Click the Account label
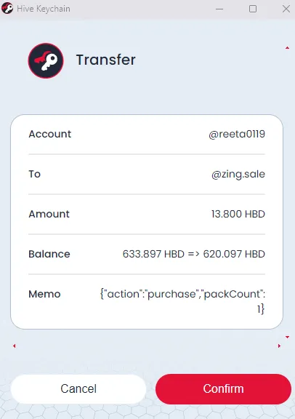This screenshot has height=419, width=295. click(50, 134)
